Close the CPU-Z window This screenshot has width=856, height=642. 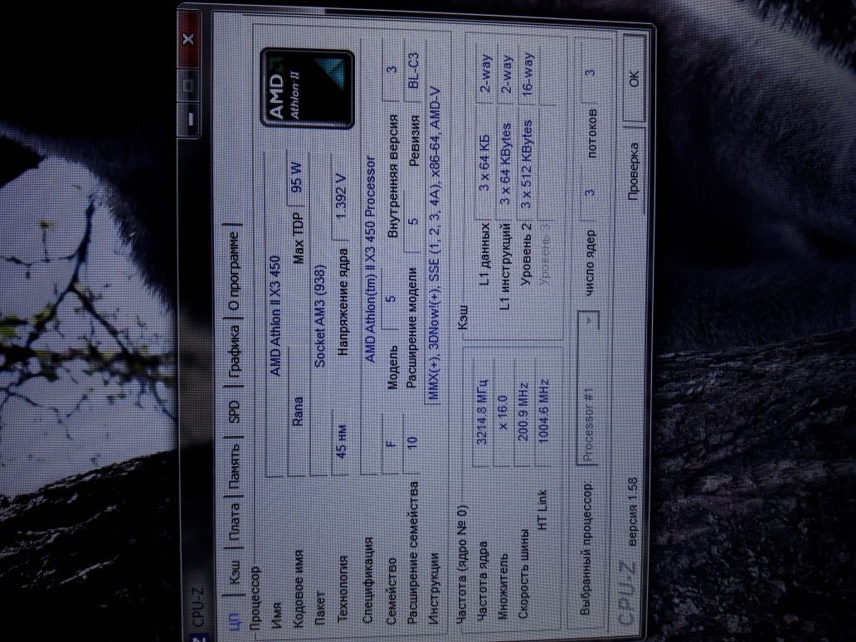(188, 39)
